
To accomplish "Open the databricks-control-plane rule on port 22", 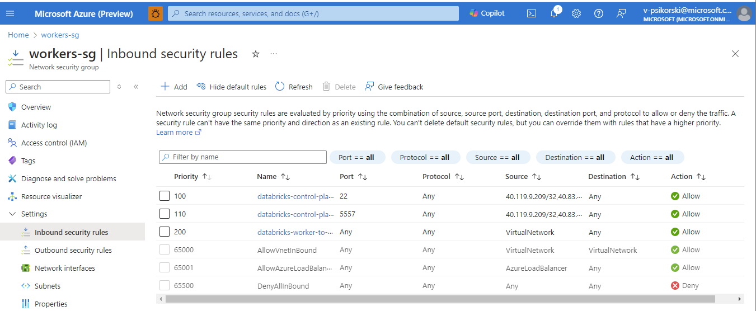I will (295, 196).
